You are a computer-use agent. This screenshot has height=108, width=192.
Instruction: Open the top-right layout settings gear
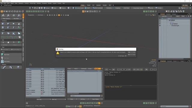pyautogui.click(x=190, y=5)
